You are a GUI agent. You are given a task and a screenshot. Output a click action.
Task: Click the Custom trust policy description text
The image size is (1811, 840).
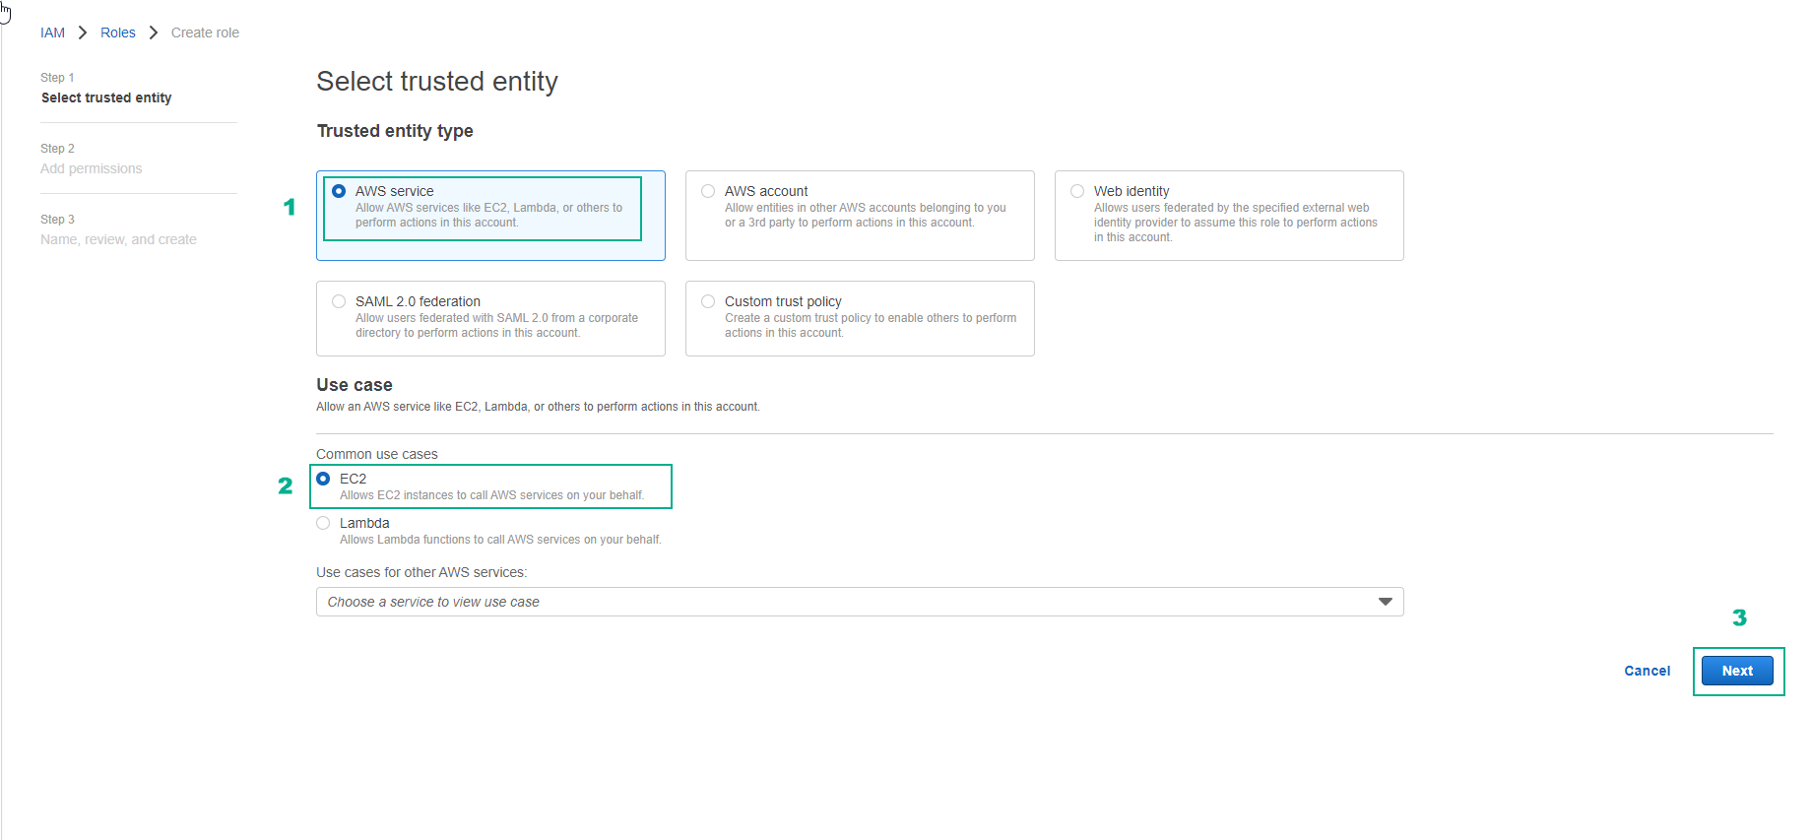click(871, 325)
